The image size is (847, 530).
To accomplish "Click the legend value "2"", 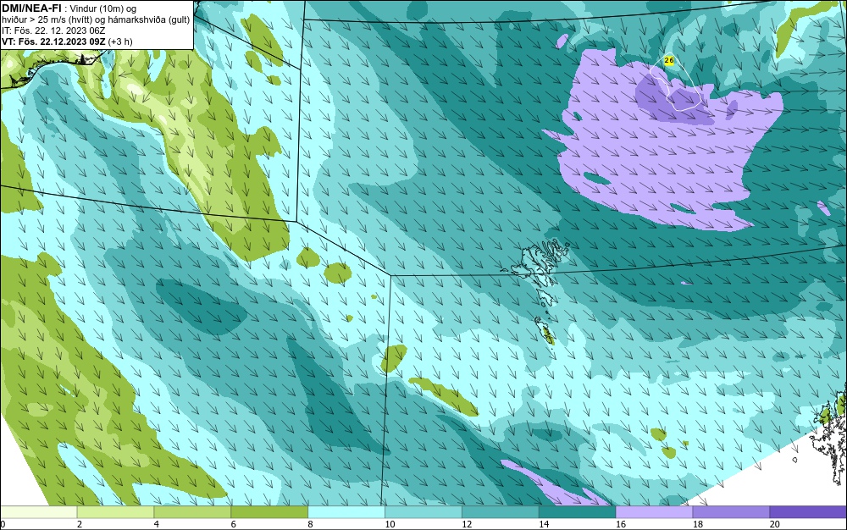I will (80, 524).
